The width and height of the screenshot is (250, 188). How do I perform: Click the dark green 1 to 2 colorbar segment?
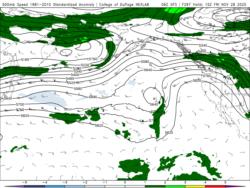pos(155,186)
